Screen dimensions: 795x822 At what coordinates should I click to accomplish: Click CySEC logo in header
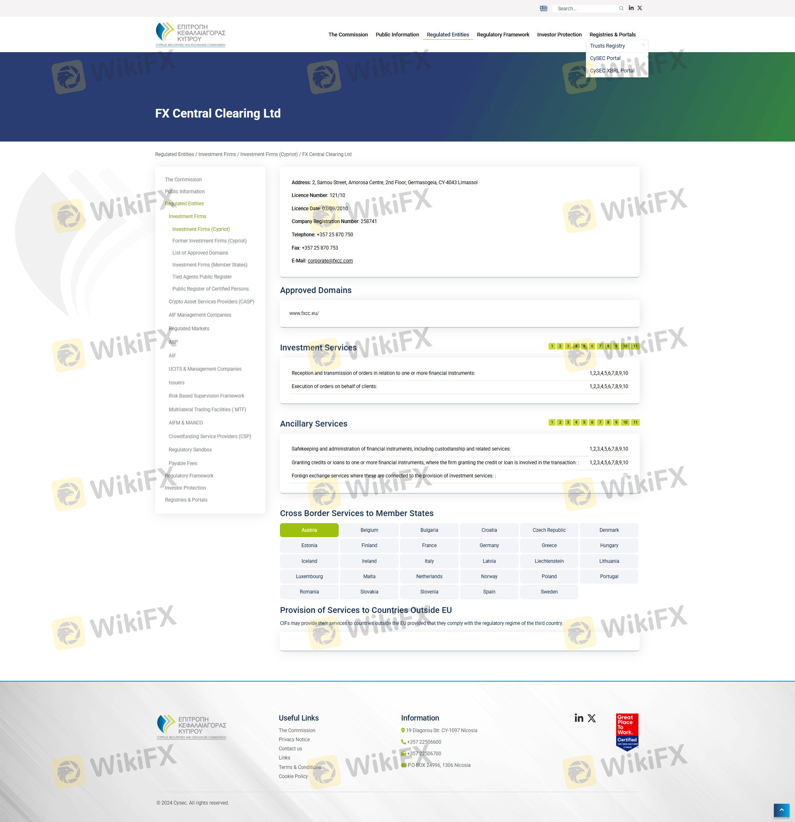(x=190, y=35)
